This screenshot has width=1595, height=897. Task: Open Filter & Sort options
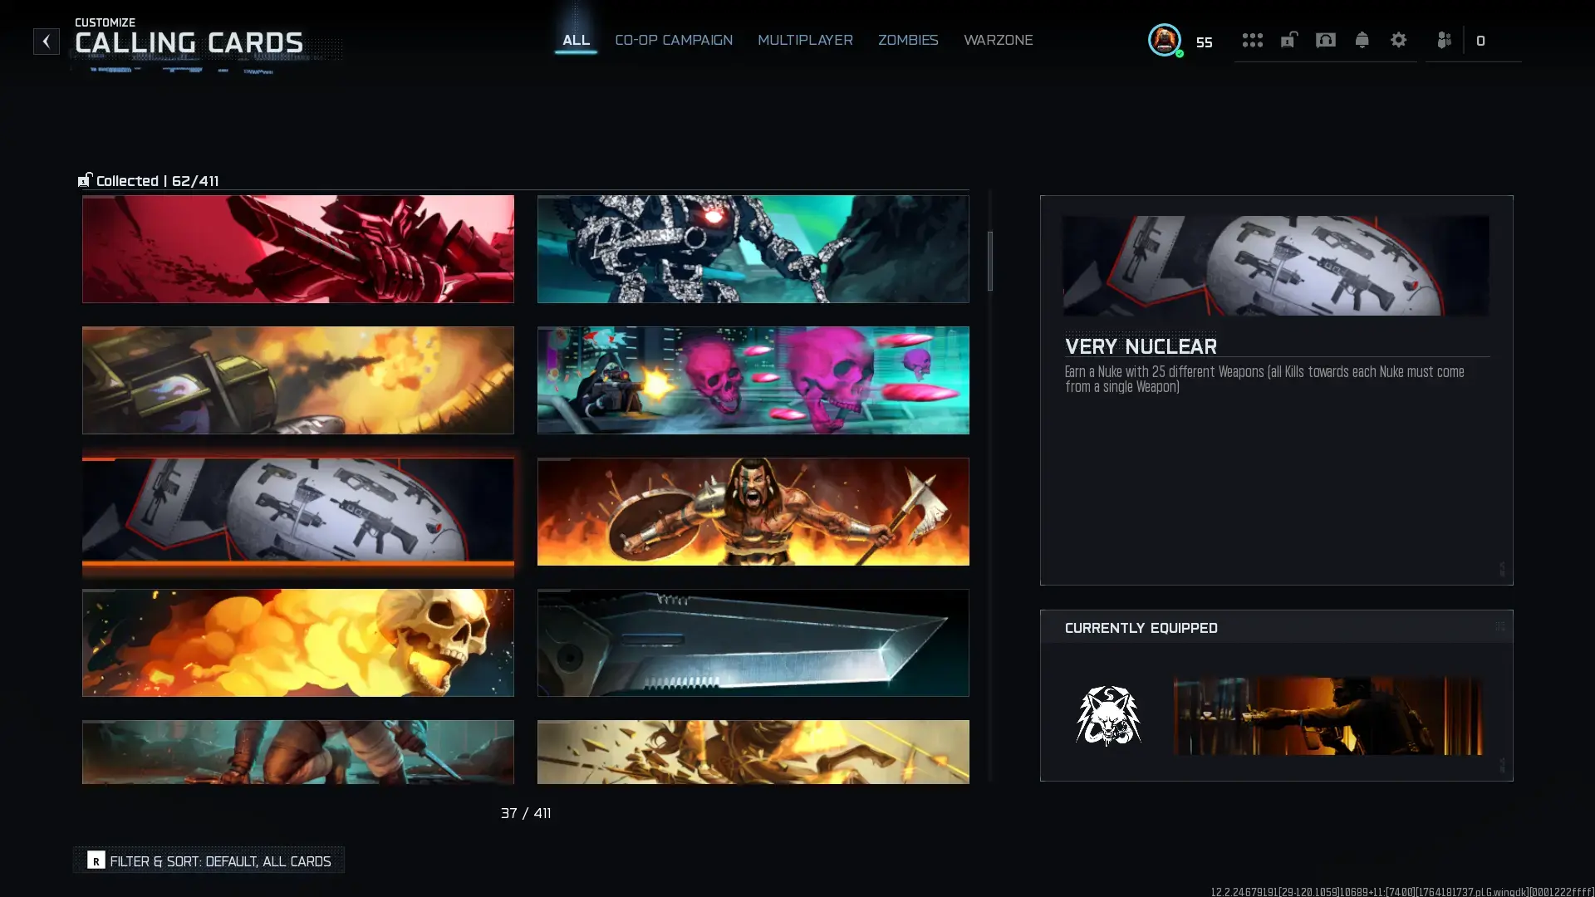click(x=209, y=860)
